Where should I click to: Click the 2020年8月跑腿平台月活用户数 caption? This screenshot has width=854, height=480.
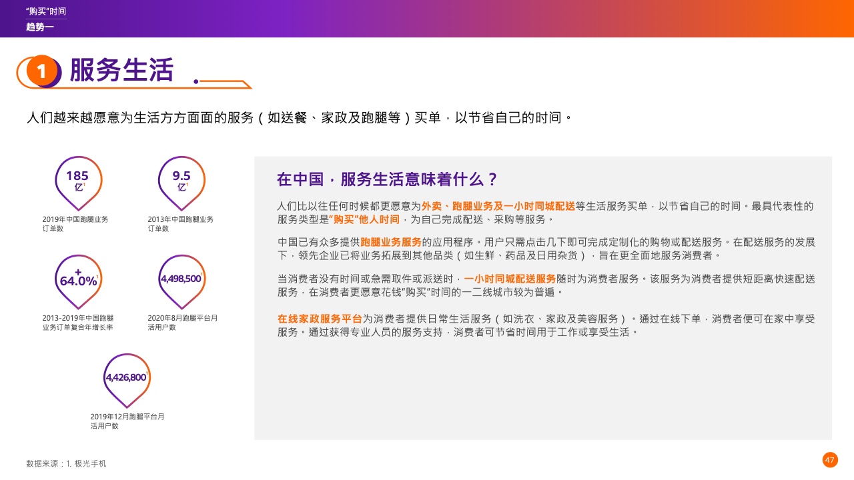point(182,323)
